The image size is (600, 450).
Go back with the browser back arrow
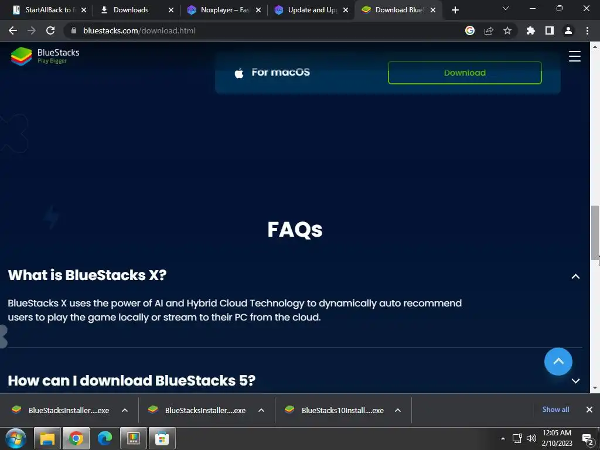click(13, 30)
